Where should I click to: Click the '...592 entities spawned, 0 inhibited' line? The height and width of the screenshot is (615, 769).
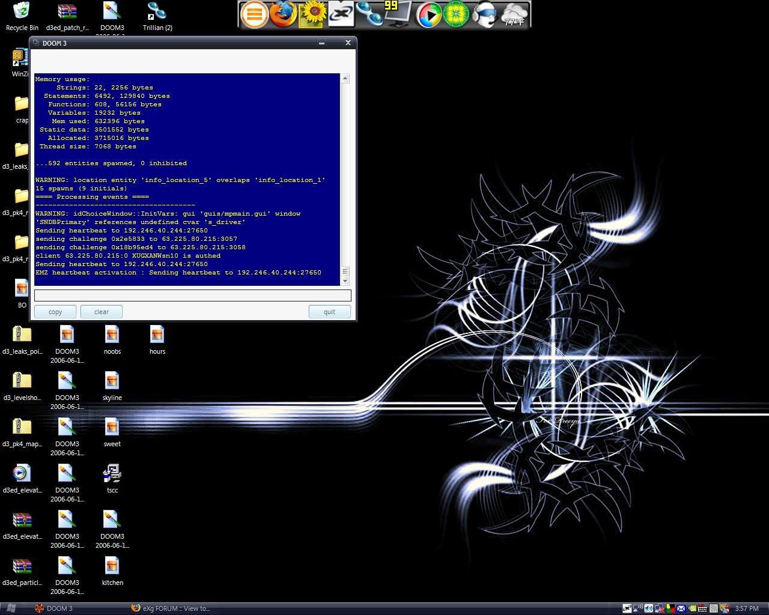click(x=111, y=163)
